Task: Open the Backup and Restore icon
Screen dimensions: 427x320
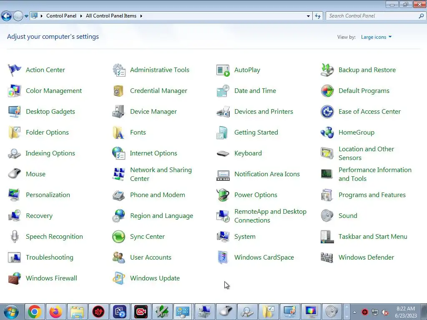Action: coord(327,70)
